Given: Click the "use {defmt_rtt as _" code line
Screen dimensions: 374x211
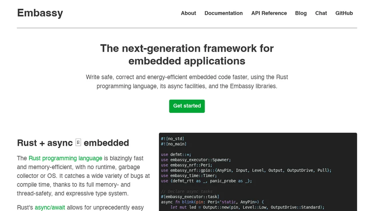Looking at the screenshot, I should (206, 181).
